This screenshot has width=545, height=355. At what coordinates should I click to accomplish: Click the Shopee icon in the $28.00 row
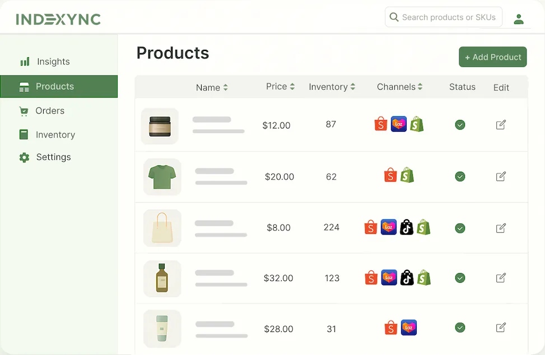tap(390, 328)
